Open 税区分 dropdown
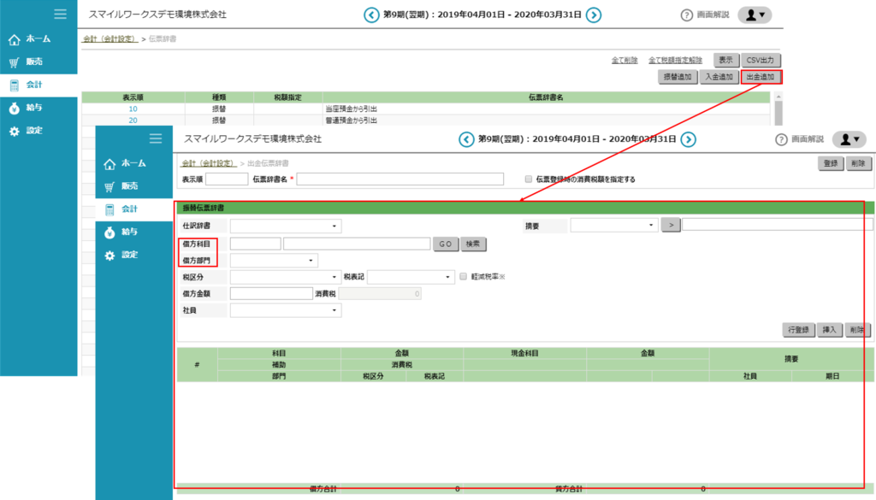Viewport: 876px width, 500px height. [286, 277]
